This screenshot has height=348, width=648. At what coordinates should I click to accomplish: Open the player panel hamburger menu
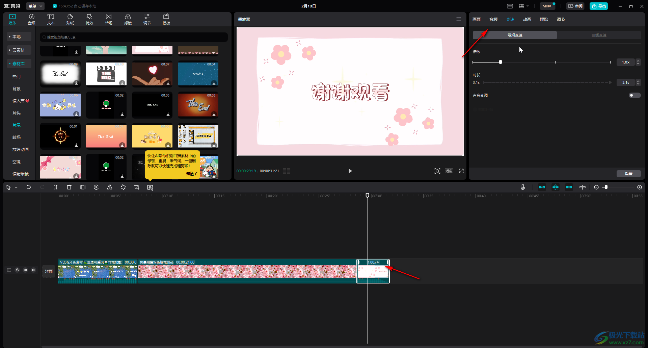[459, 19]
